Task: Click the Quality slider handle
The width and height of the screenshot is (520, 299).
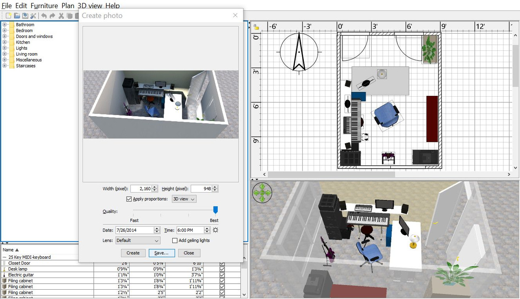Action: [x=216, y=210]
